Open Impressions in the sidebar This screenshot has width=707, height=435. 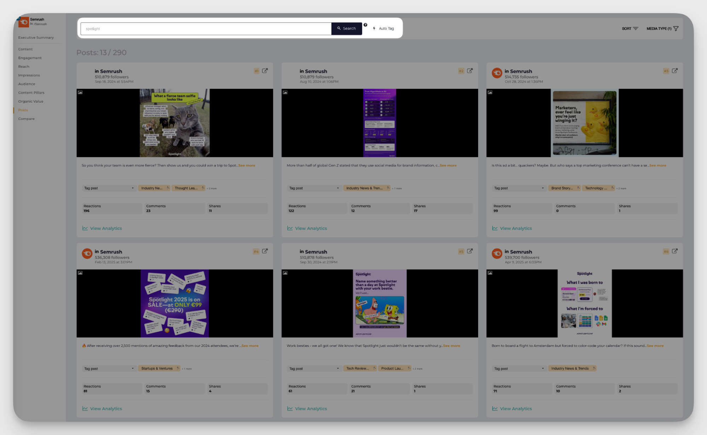click(29, 75)
